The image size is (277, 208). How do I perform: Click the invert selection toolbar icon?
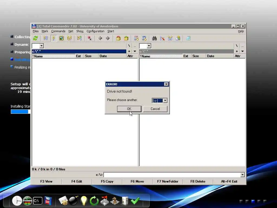pos(80,38)
